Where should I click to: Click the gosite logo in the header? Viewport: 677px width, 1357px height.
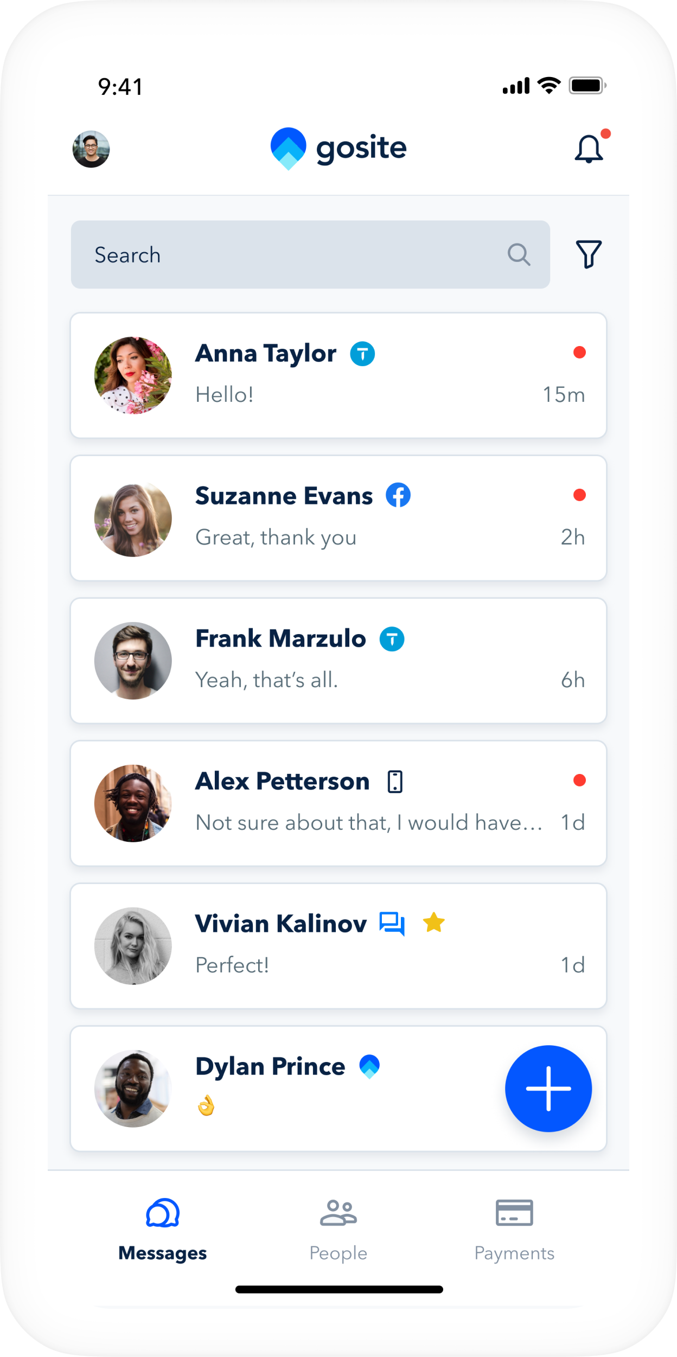pyautogui.click(x=338, y=148)
